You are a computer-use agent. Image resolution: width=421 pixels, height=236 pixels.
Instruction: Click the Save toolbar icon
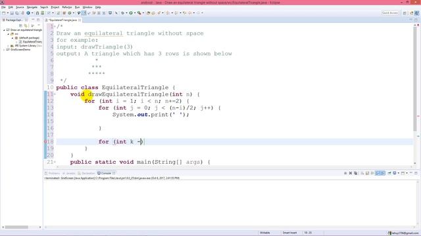pos(12,13)
